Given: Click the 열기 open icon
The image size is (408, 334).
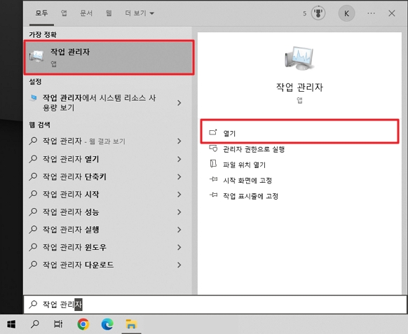Looking at the screenshot, I should (x=213, y=132).
